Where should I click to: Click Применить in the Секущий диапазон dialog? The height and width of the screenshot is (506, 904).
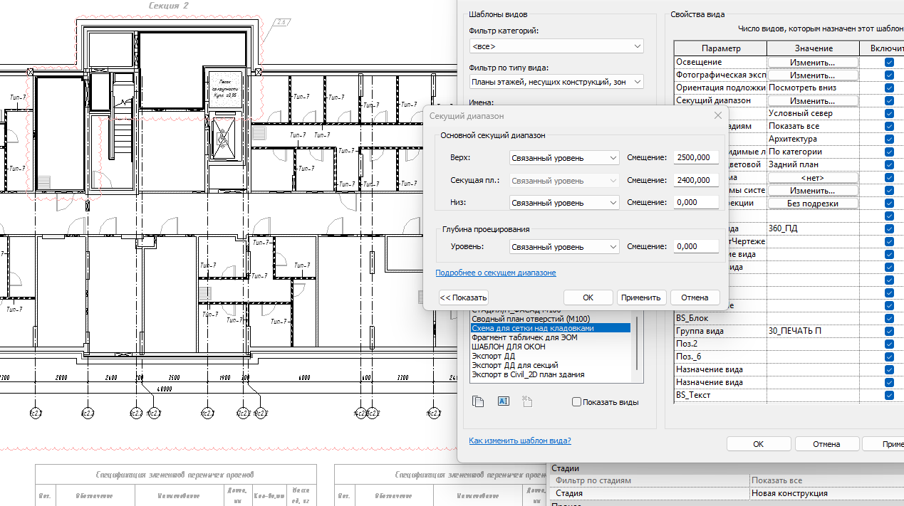(x=641, y=297)
